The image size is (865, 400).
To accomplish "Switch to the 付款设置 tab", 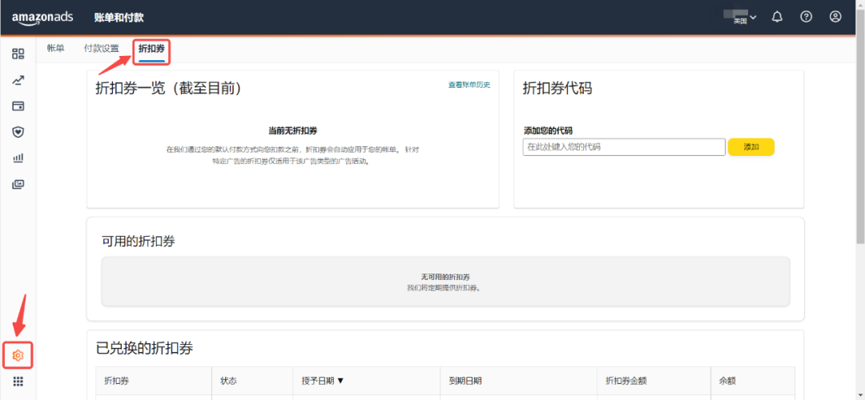I will 101,49.
